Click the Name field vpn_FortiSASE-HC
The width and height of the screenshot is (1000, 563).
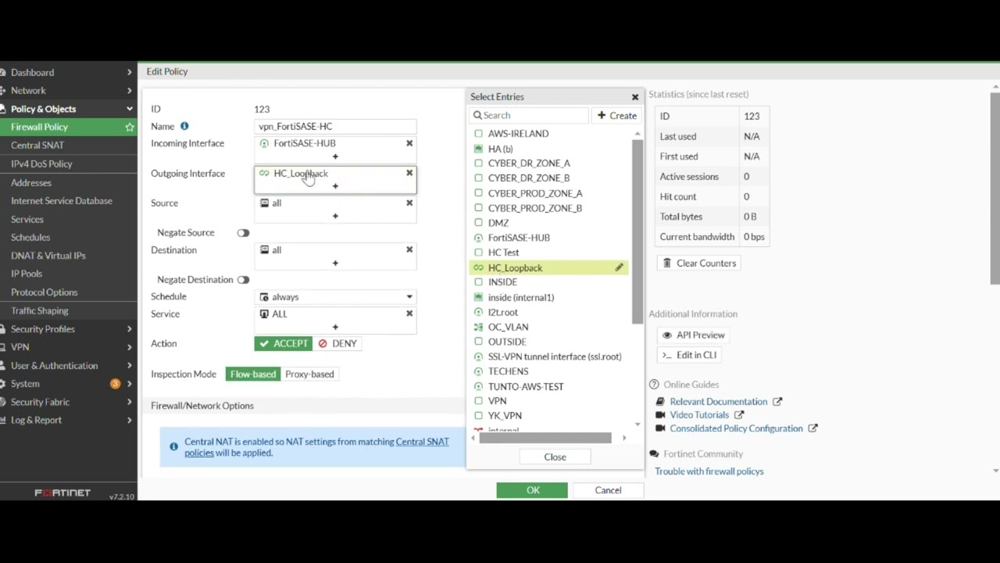click(x=335, y=126)
